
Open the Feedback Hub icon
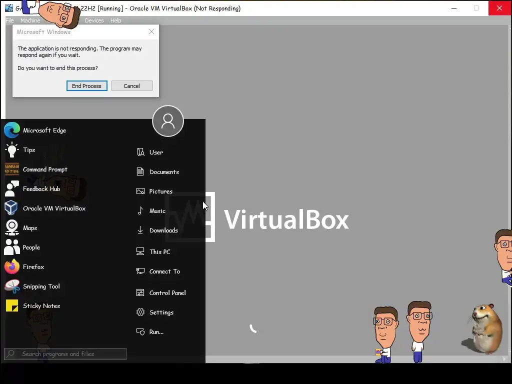tap(12, 188)
